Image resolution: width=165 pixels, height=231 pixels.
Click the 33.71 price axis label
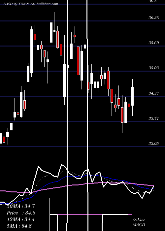[x=154, y=118]
